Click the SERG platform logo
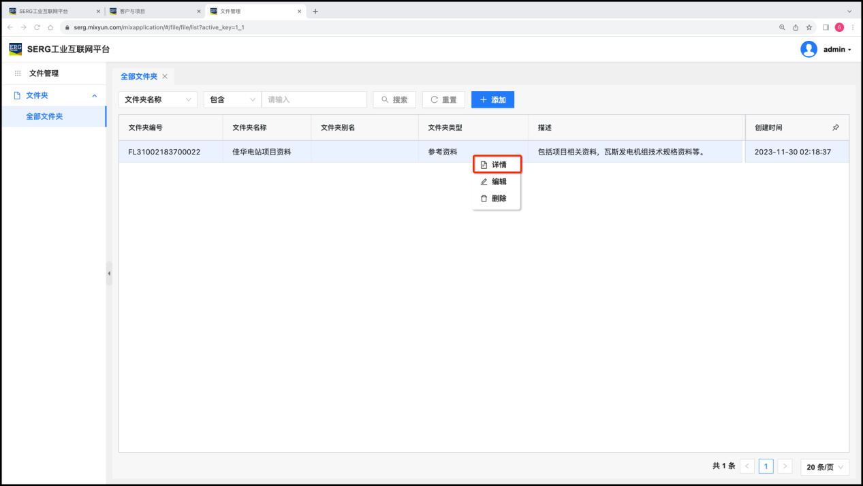Image resolution: width=863 pixels, height=486 pixels. click(15, 49)
